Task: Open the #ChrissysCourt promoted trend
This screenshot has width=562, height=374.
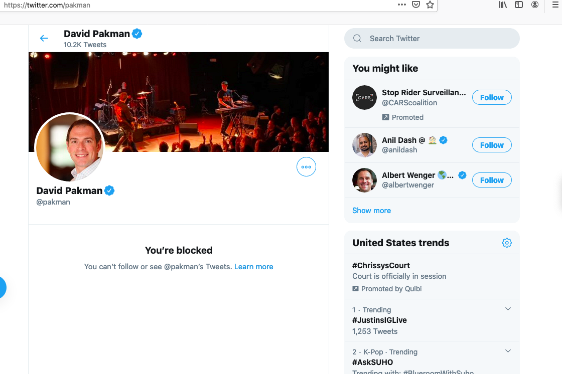Action: (x=432, y=277)
